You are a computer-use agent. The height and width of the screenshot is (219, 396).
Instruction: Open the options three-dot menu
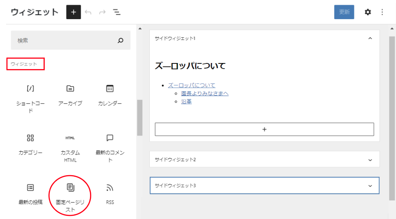[382, 12]
